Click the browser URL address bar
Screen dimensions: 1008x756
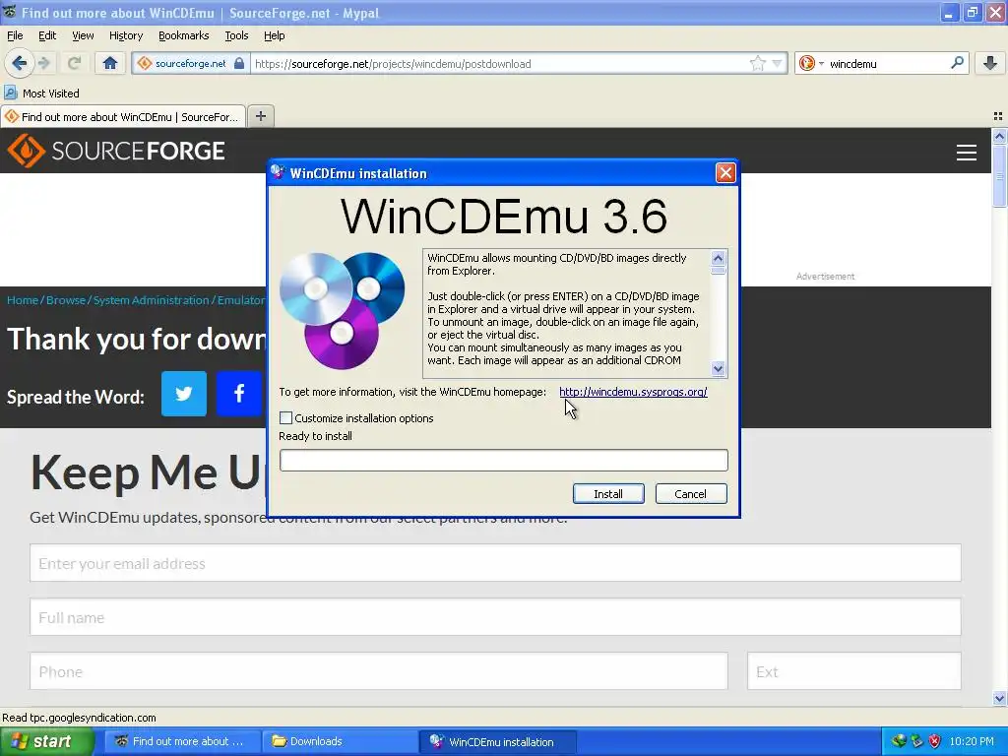point(498,64)
